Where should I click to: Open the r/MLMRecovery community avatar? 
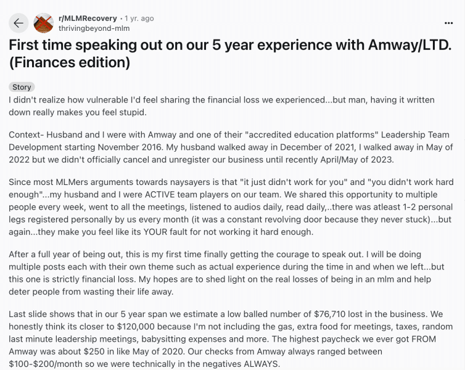44,23
